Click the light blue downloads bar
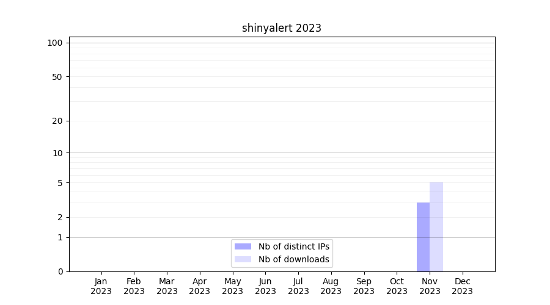Screen dimensions: 550x305 436,227
